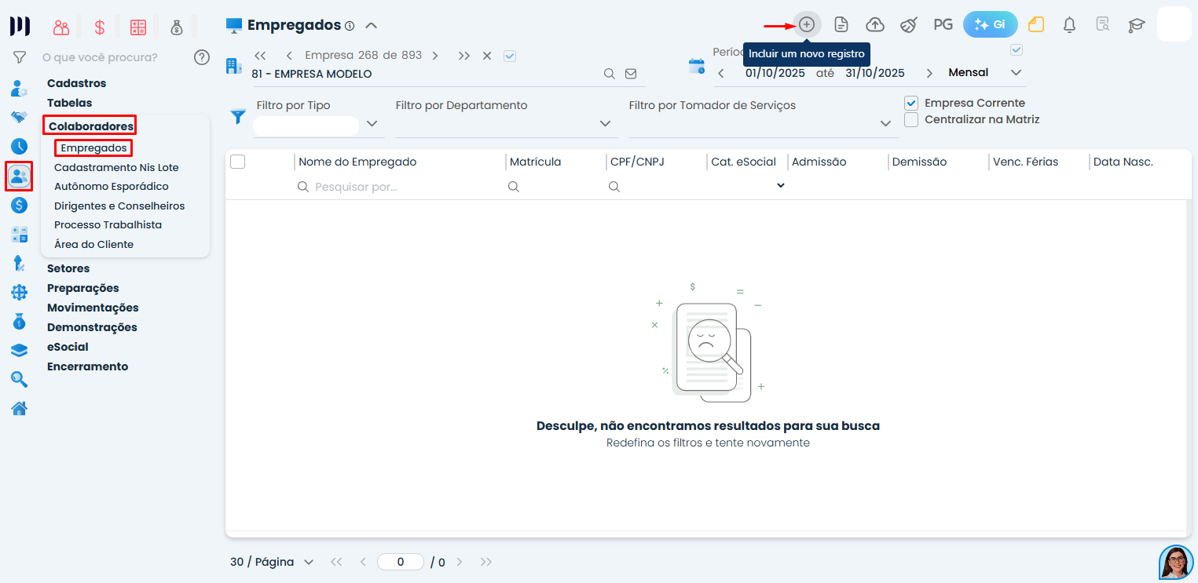Image resolution: width=1198 pixels, height=583 pixels.
Task: Click the home icon in left sidebar
Action: [20, 408]
